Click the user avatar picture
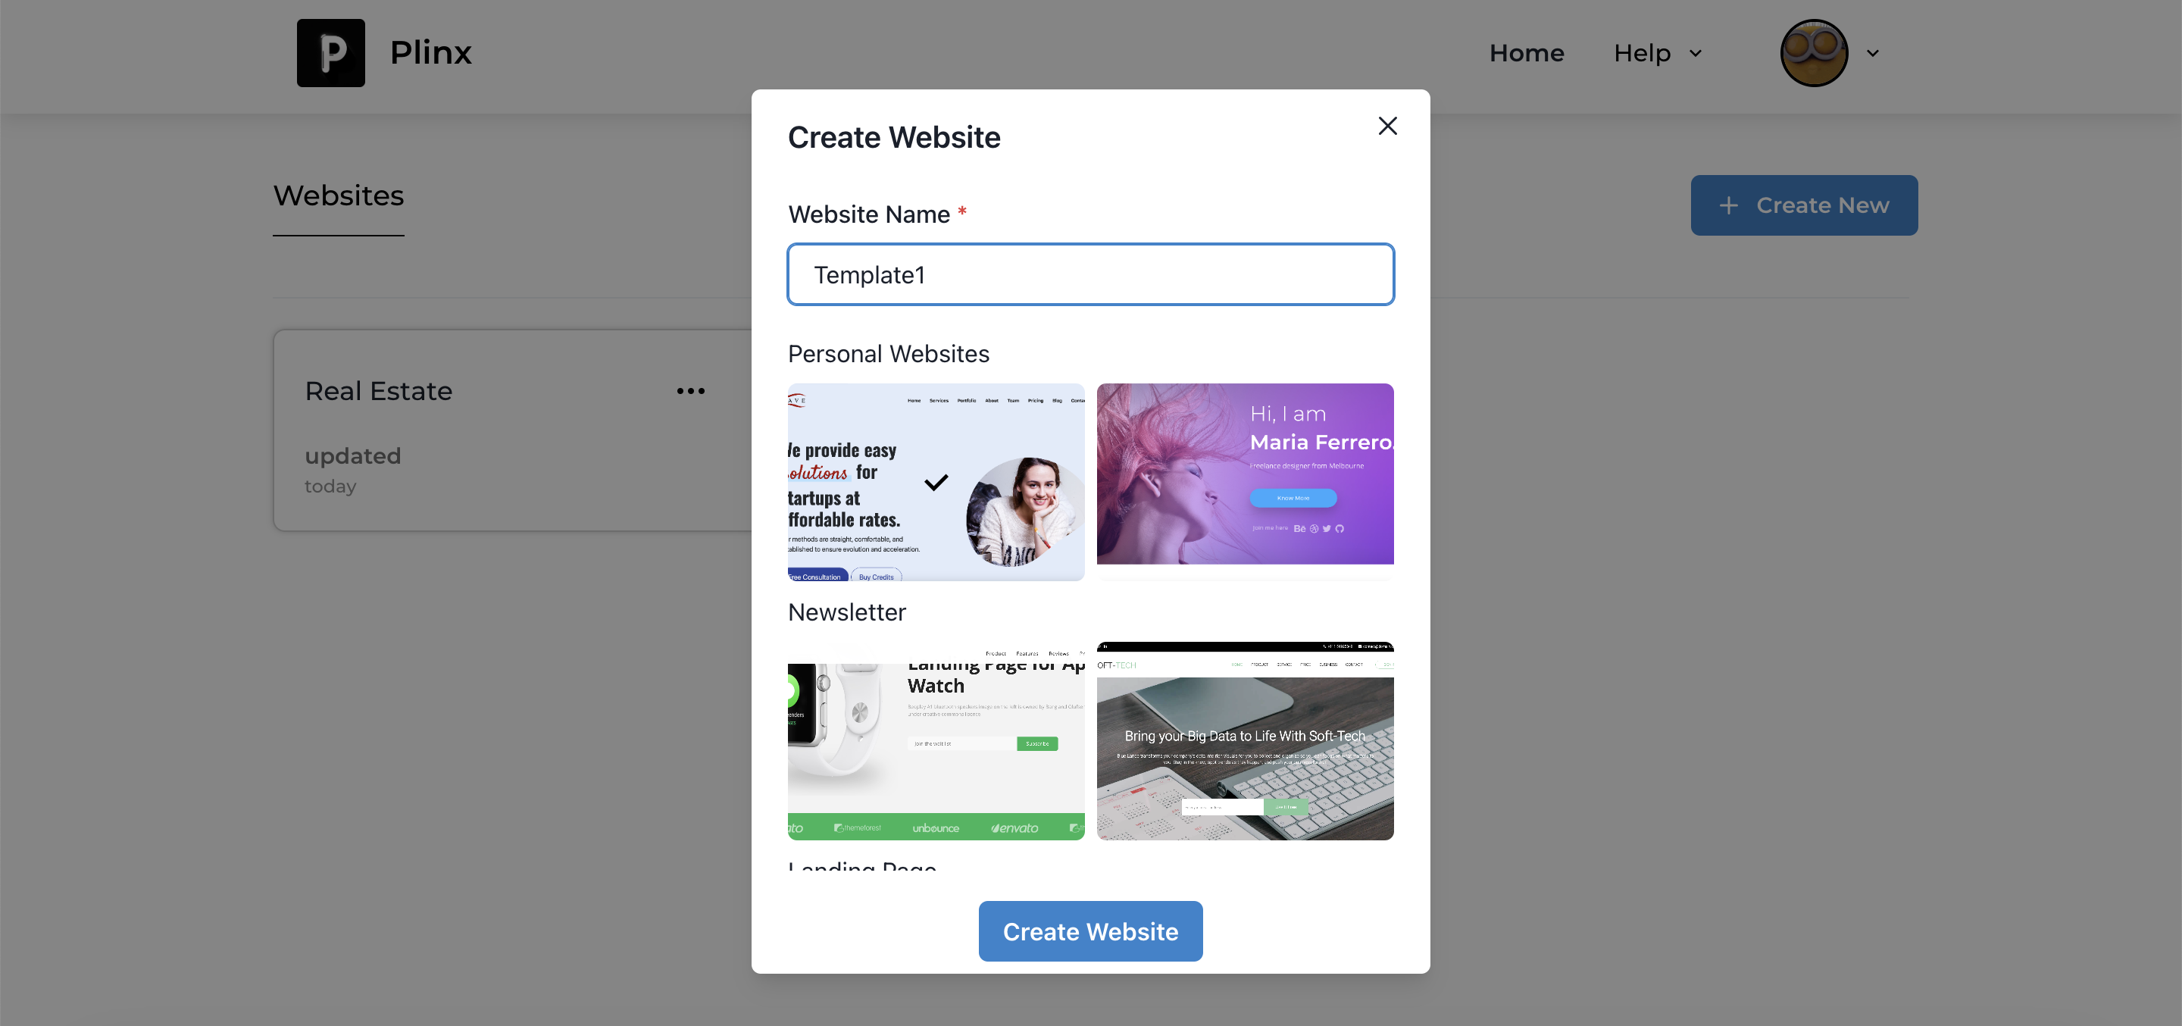Image resolution: width=2182 pixels, height=1026 pixels. click(x=1814, y=52)
